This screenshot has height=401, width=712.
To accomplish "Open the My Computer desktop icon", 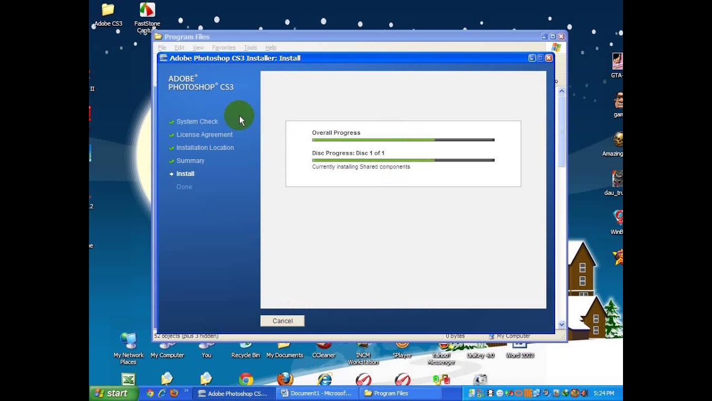I will click(x=167, y=351).
